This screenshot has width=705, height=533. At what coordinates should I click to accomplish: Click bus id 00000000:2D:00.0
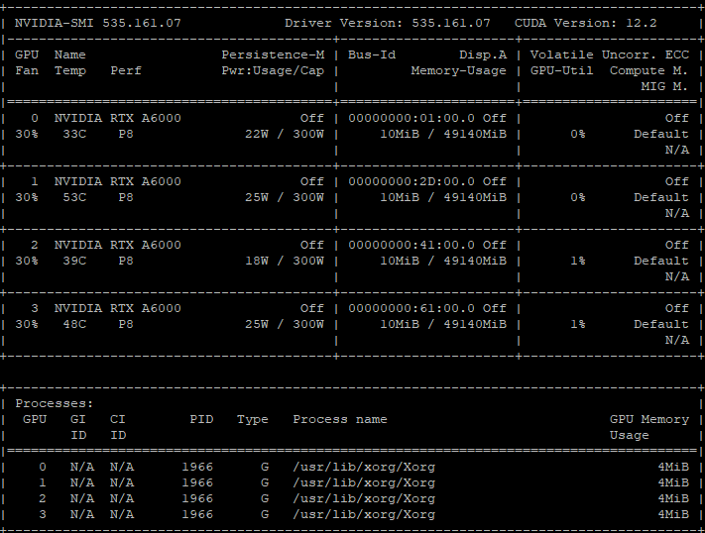pos(411,181)
